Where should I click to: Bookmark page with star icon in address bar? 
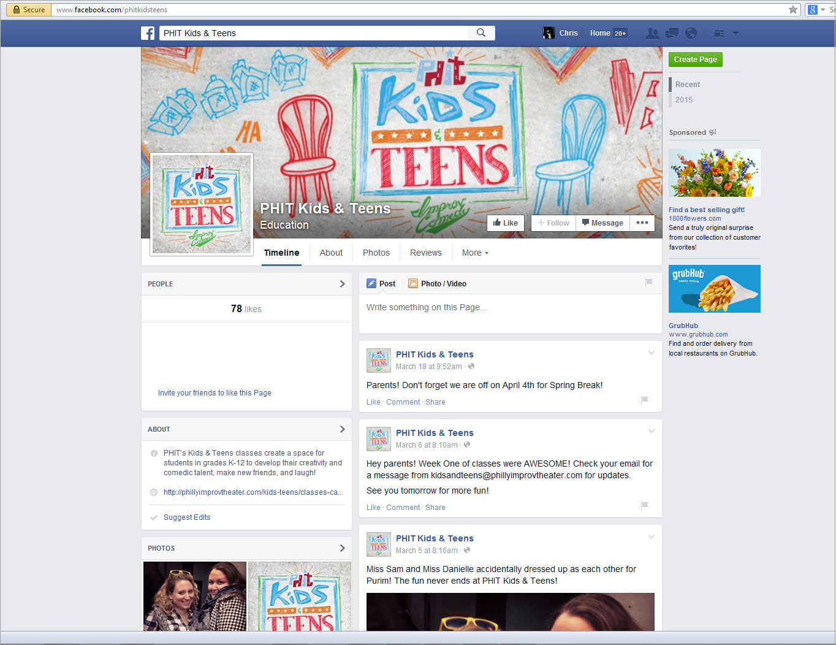(x=793, y=9)
